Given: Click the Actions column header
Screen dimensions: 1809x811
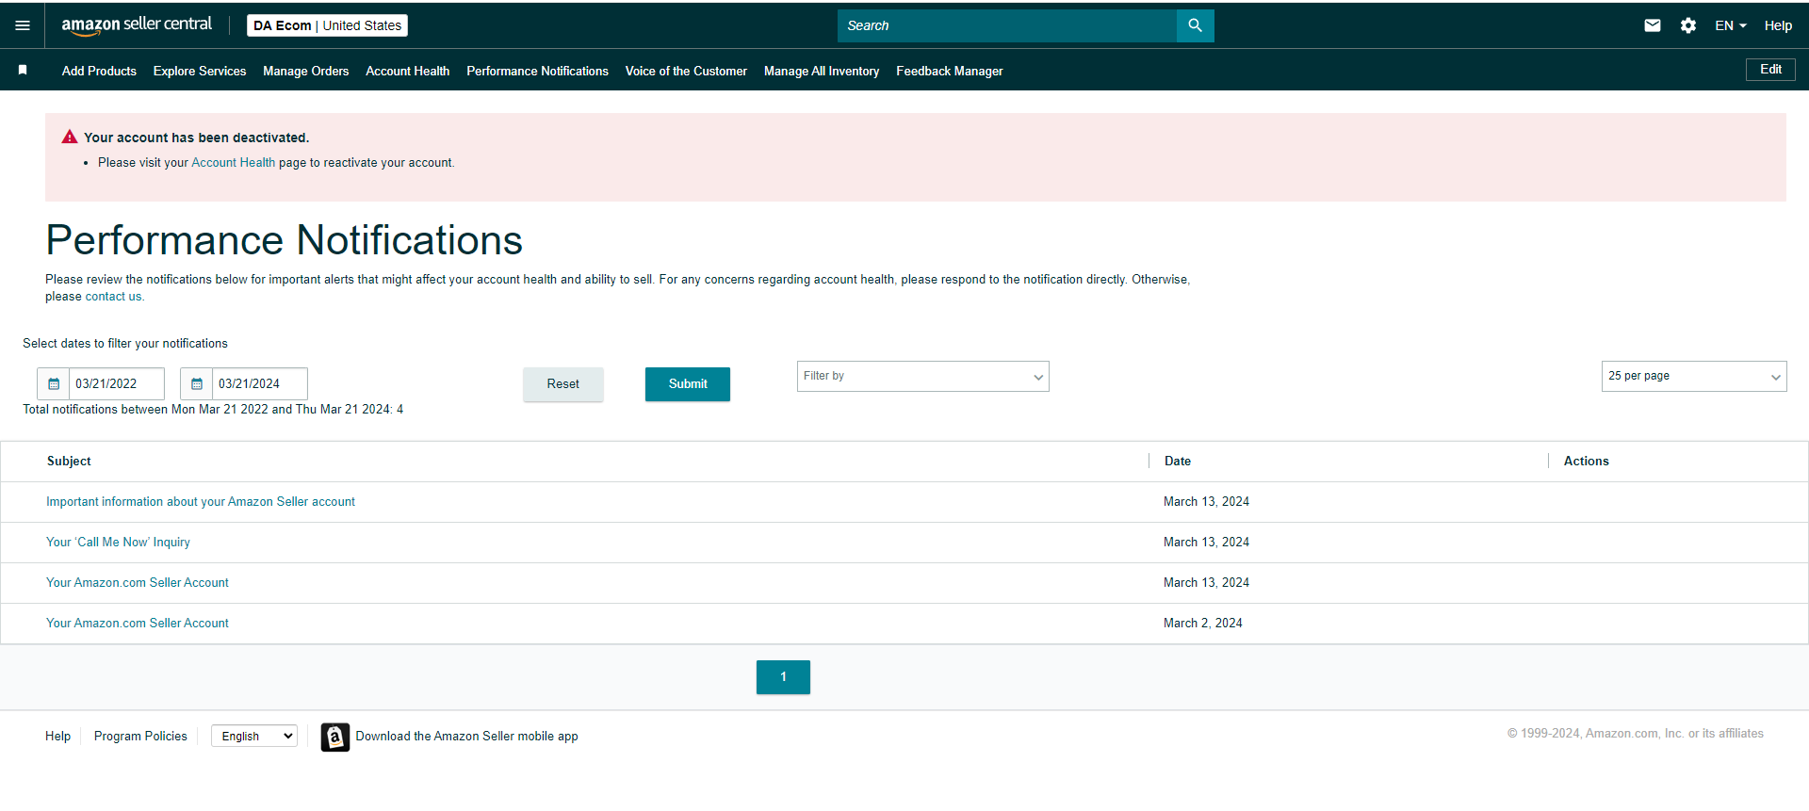Looking at the screenshot, I should click(1587, 462).
